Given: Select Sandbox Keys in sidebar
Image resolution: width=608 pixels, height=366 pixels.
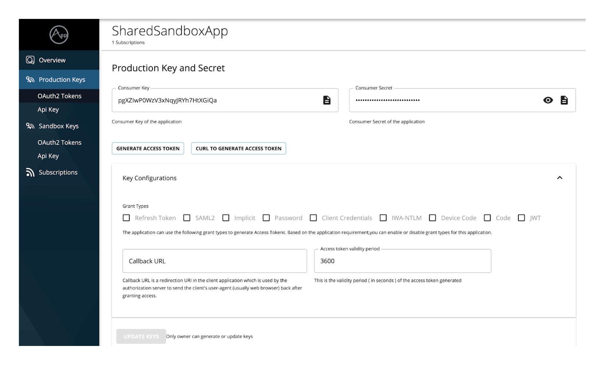Looking at the screenshot, I should tap(59, 126).
